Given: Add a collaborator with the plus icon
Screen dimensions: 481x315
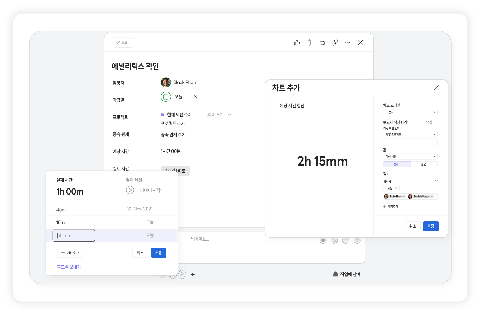Looking at the screenshot, I should point(193,275).
